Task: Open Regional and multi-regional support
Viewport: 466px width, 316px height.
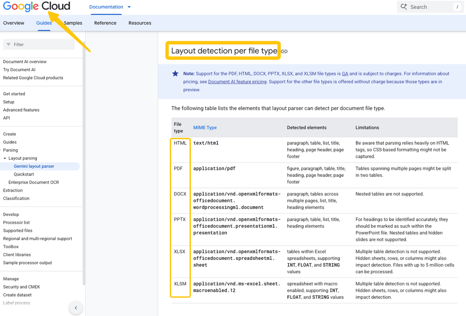Action: point(38,239)
